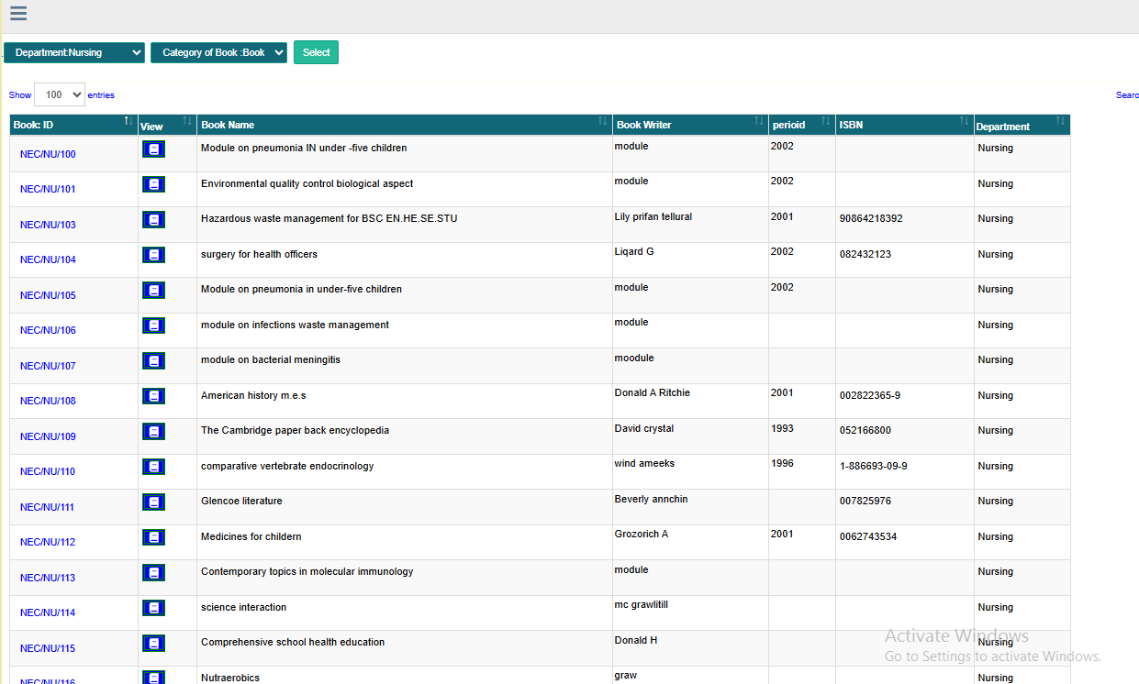The width and height of the screenshot is (1139, 684).
Task: Click the View book icon for NEC/NU/100
Action: point(153,149)
